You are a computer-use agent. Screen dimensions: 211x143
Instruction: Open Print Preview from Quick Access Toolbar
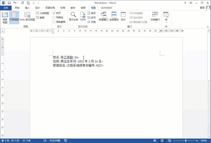point(28,3)
